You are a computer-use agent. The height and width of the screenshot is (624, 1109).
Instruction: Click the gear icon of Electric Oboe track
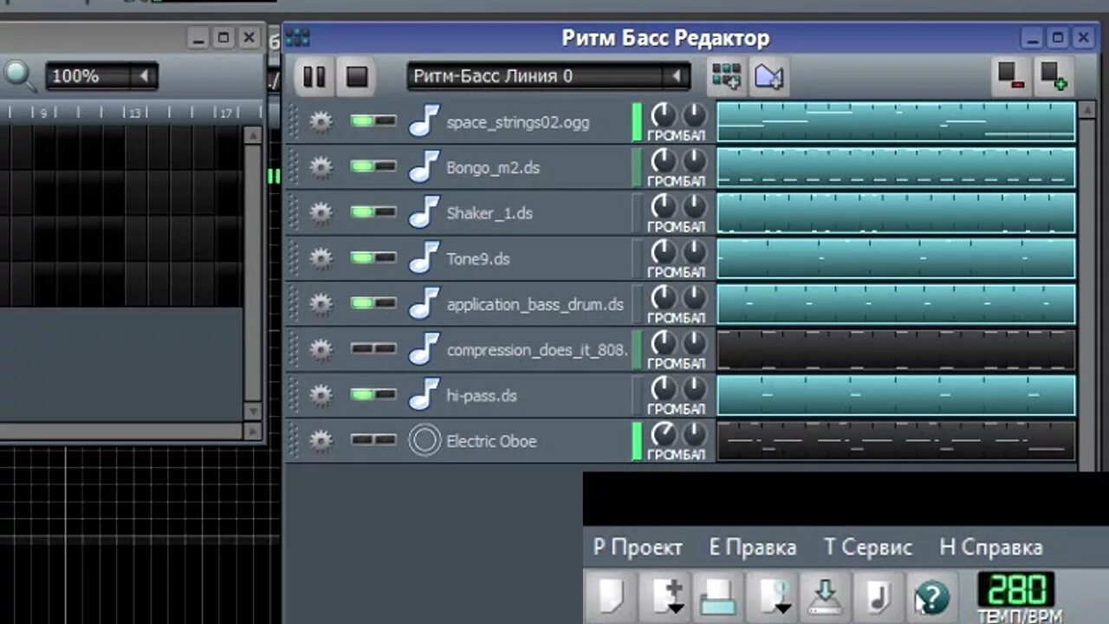[321, 440]
